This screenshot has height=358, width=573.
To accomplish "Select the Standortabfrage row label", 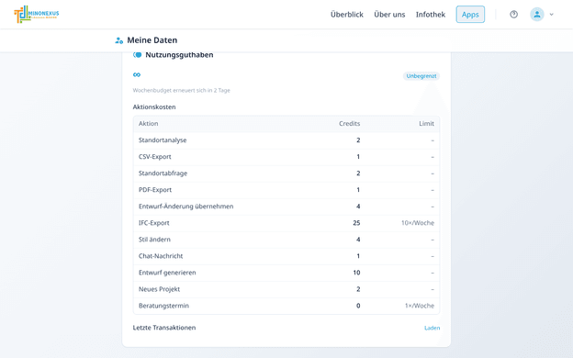I will 163,173.
